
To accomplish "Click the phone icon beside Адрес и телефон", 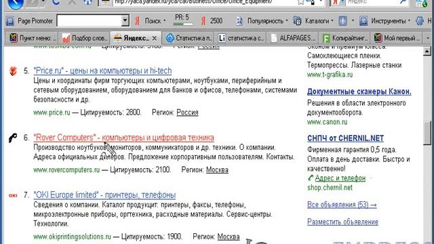I will click(311, 178).
